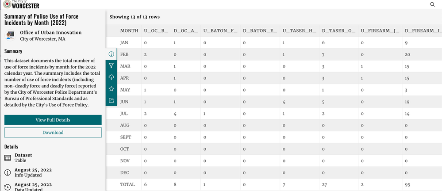Open the Office of Urban Innovation link
Image resolution: width=442 pixels, height=191 pixels.
click(x=51, y=32)
